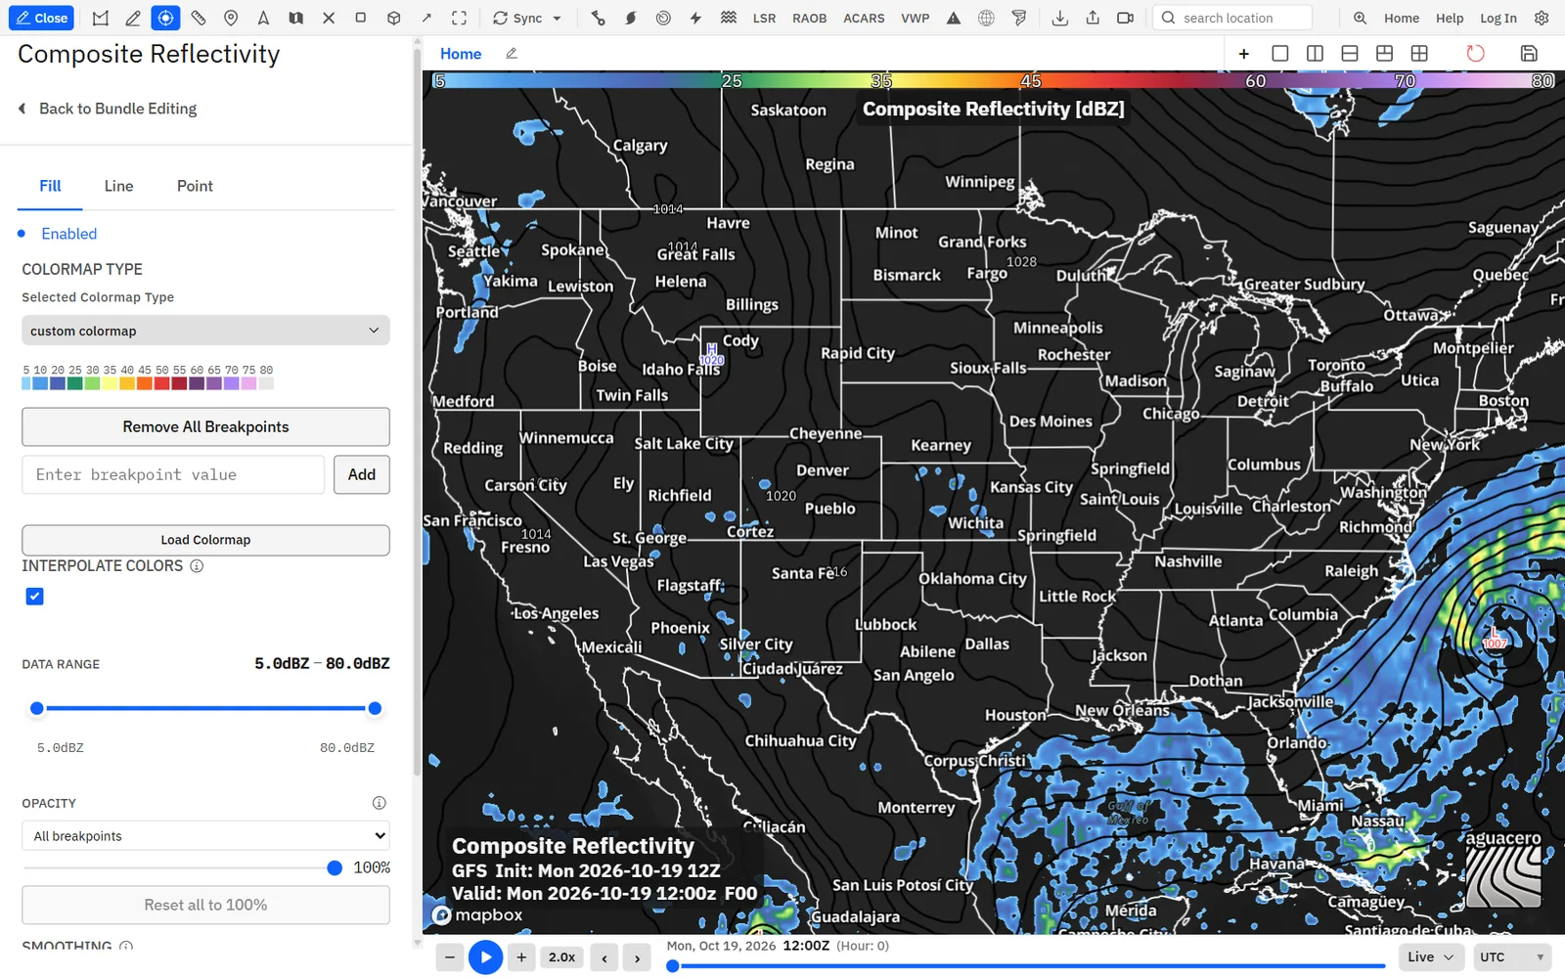Open the ACARS menu item
1565x978 pixels.
pyautogui.click(x=864, y=18)
